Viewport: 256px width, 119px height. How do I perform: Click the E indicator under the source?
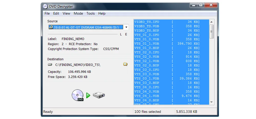(x=126, y=34)
